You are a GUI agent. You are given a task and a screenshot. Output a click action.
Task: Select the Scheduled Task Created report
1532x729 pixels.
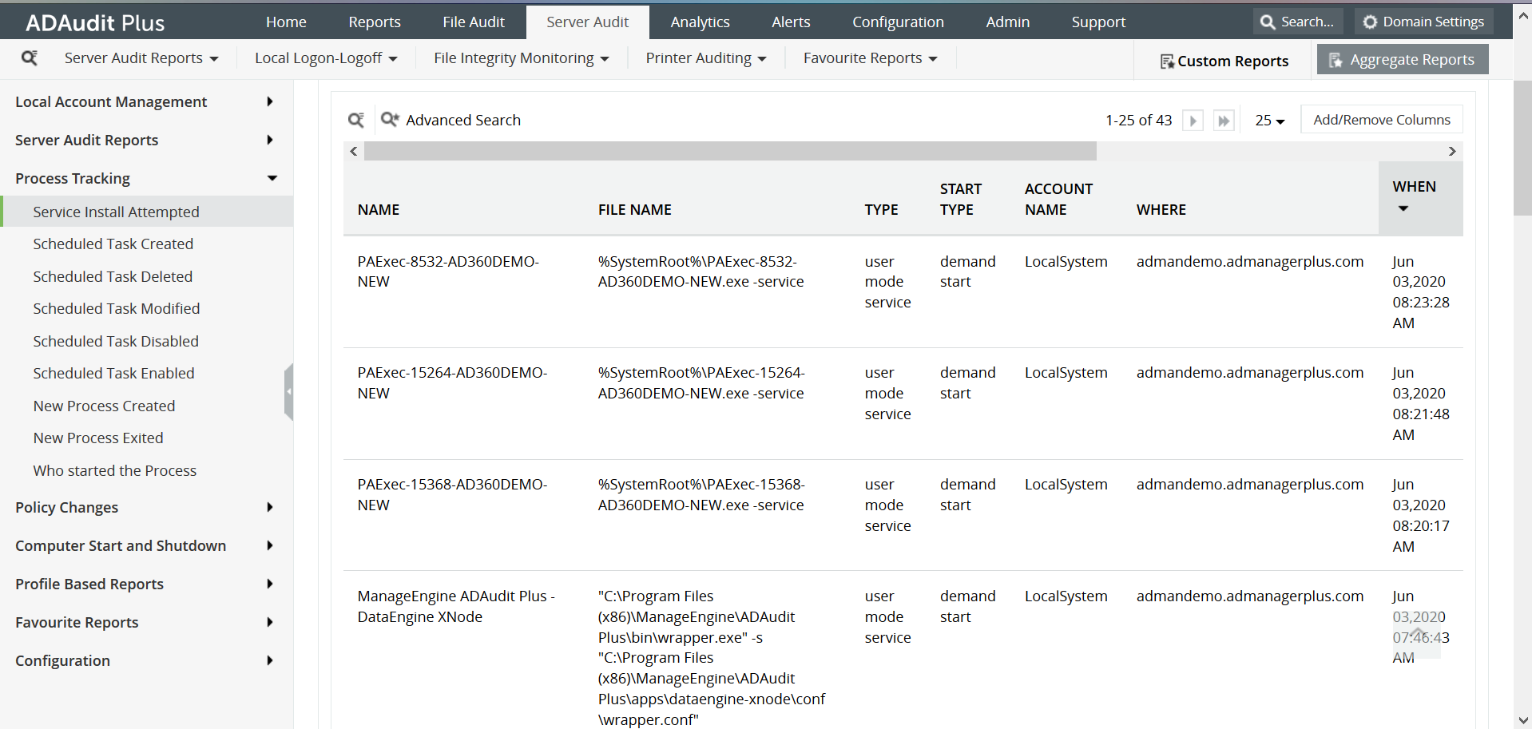click(113, 244)
